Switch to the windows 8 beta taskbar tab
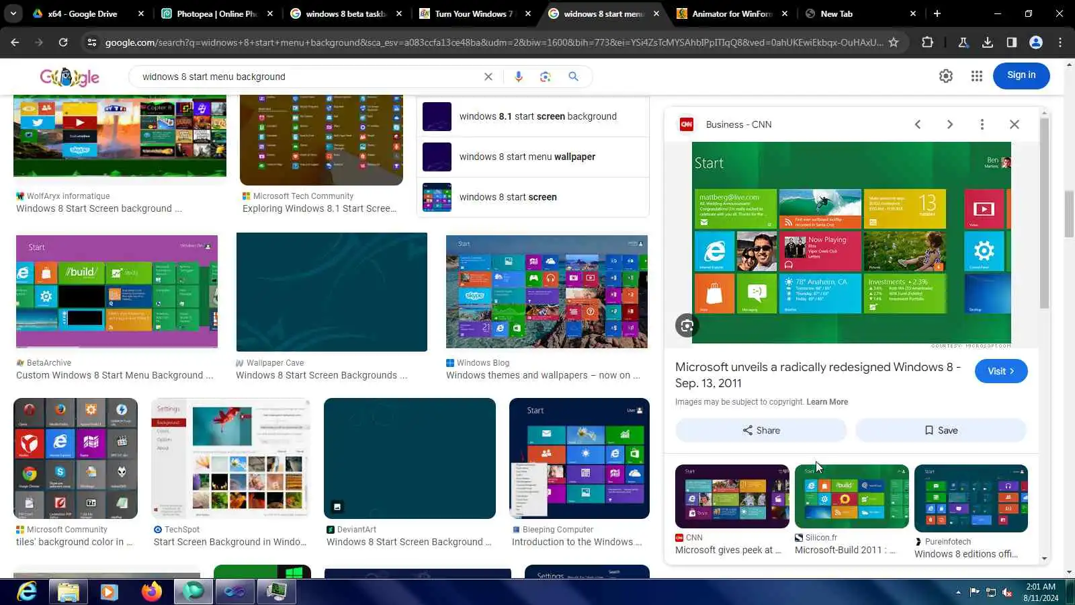 [345, 13]
